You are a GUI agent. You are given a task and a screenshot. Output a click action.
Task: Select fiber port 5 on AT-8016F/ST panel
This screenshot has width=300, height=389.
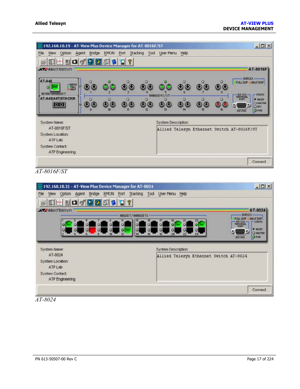click(x=165, y=87)
